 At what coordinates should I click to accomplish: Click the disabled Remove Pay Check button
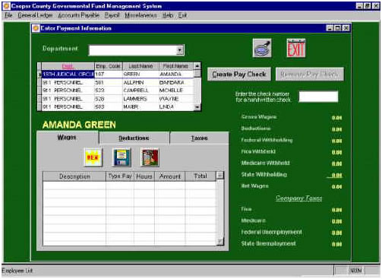click(310, 74)
